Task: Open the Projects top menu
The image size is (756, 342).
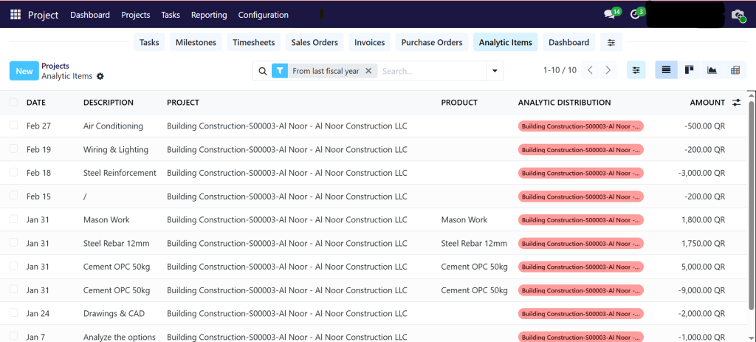Action: (136, 15)
